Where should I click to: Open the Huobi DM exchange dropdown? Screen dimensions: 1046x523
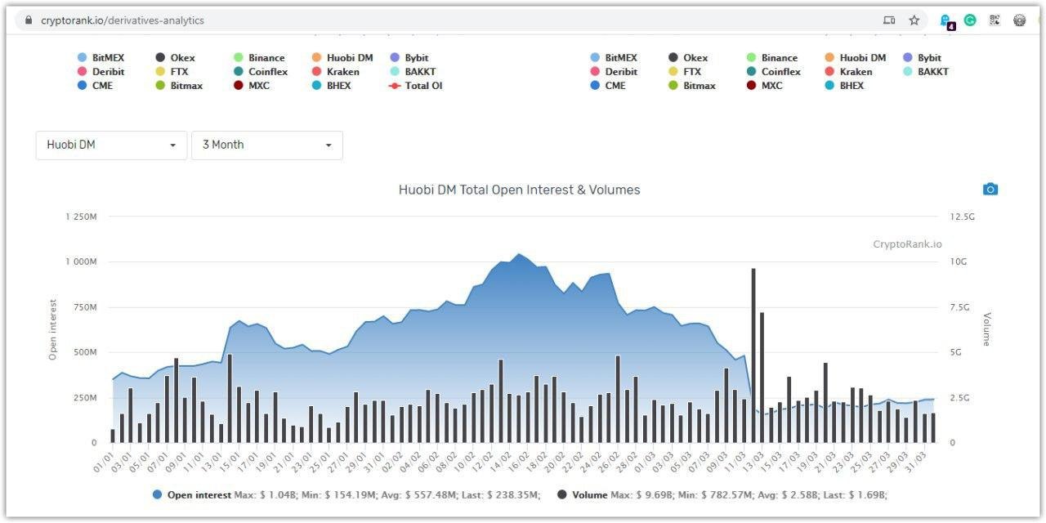[x=112, y=145]
